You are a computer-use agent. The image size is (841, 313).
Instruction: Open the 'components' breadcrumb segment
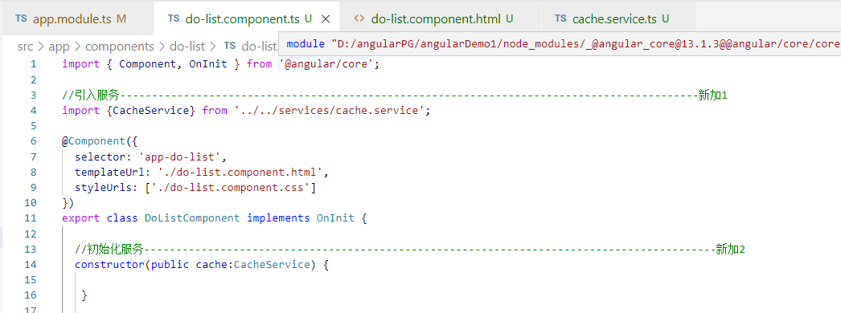(120, 46)
